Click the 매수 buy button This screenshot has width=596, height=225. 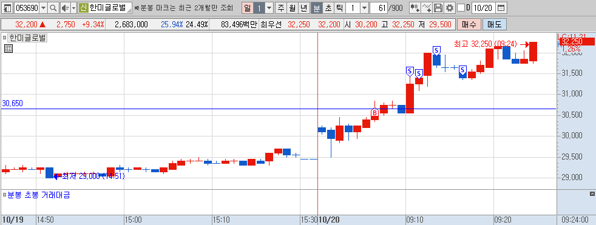pos(469,25)
